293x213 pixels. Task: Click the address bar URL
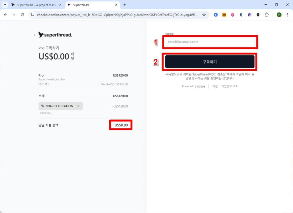pyautogui.click(x=117, y=15)
